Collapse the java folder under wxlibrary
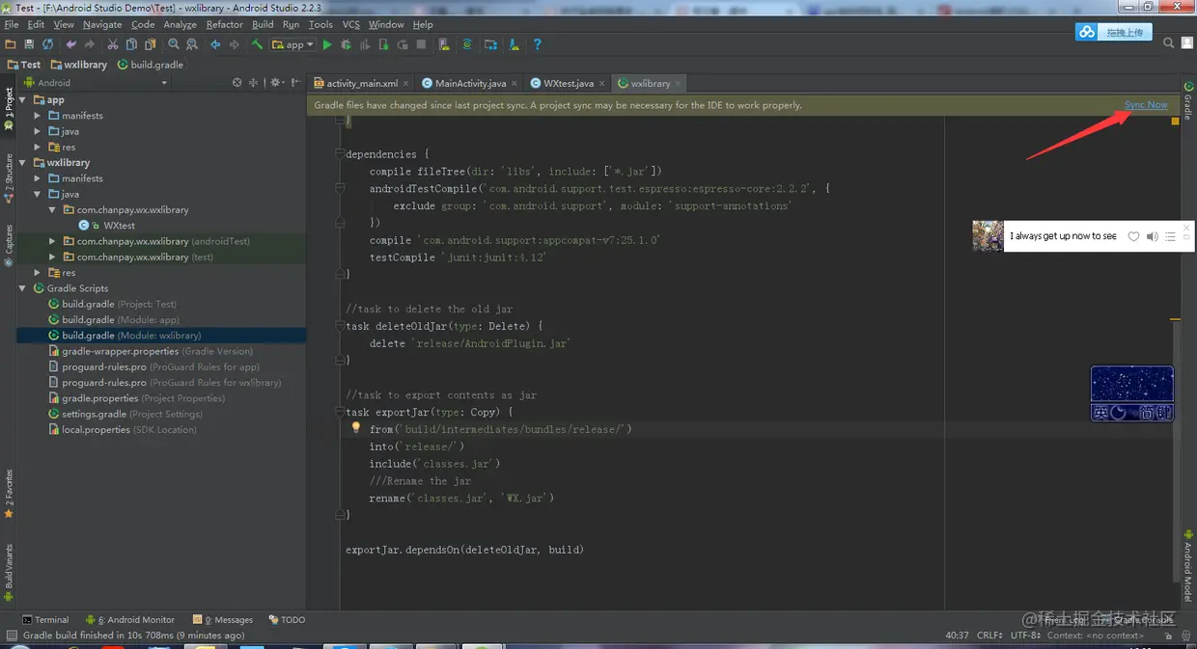This screenshot has height=649, width=1197. point(38,194)
